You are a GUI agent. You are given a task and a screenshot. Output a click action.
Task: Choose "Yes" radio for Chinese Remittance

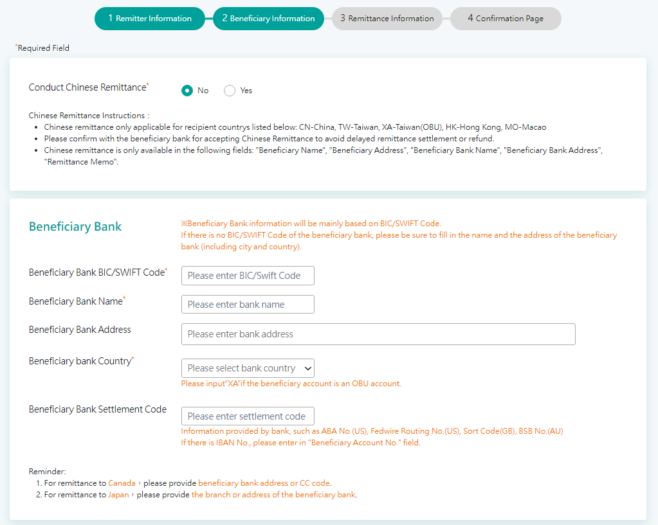tap(230, 91)
